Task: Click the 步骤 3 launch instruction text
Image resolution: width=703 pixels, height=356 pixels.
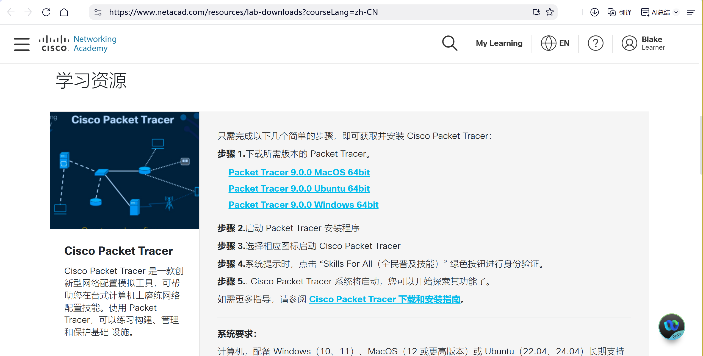Action: point(309,246)
